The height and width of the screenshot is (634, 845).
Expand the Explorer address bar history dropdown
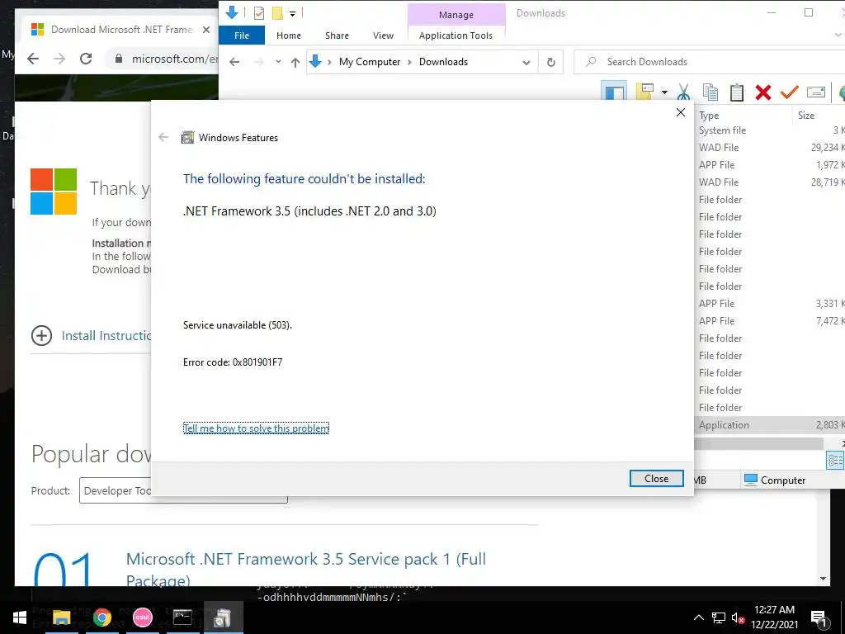pyautogui.click(x=526, y=63)
